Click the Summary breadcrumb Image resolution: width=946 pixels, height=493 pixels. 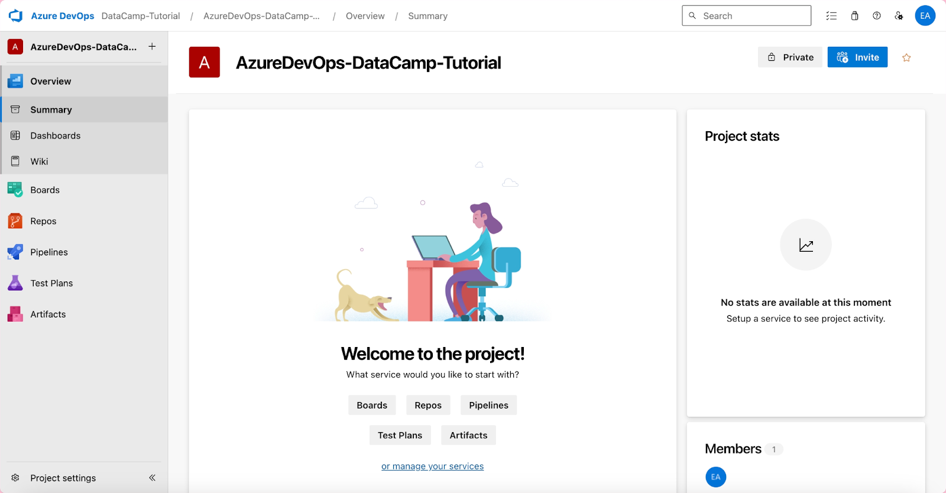[427, 16]
